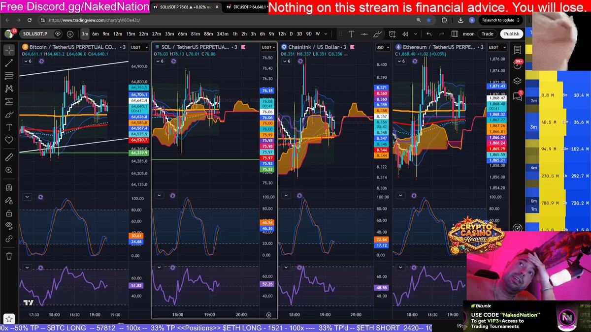Select the 12m timeframe

click(118, 34)
